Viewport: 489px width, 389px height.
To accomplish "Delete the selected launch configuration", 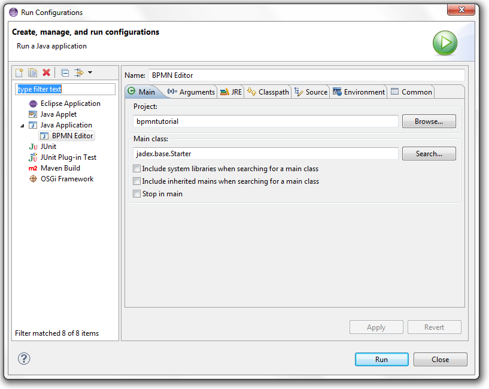I will (x=46, y=72).
